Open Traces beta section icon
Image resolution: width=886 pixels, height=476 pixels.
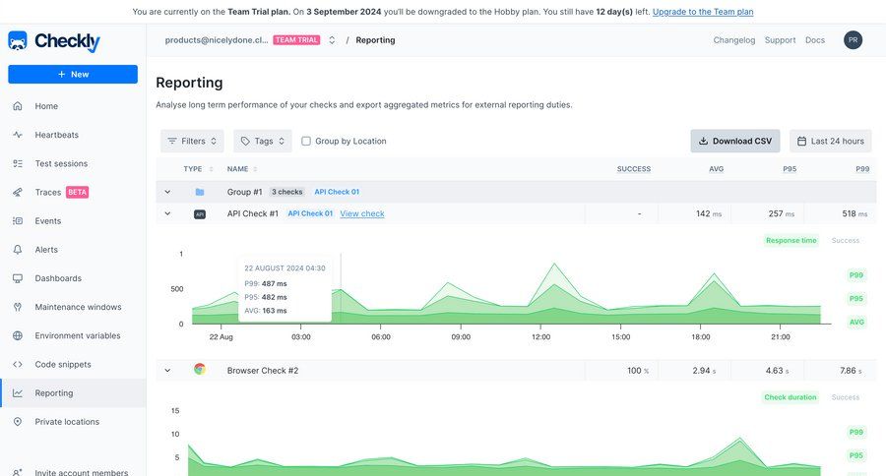(18, 193)
